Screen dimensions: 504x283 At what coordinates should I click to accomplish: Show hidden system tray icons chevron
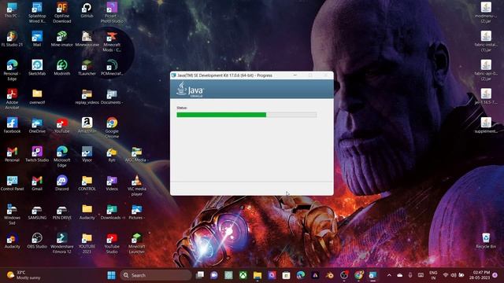tap(389, 275)
